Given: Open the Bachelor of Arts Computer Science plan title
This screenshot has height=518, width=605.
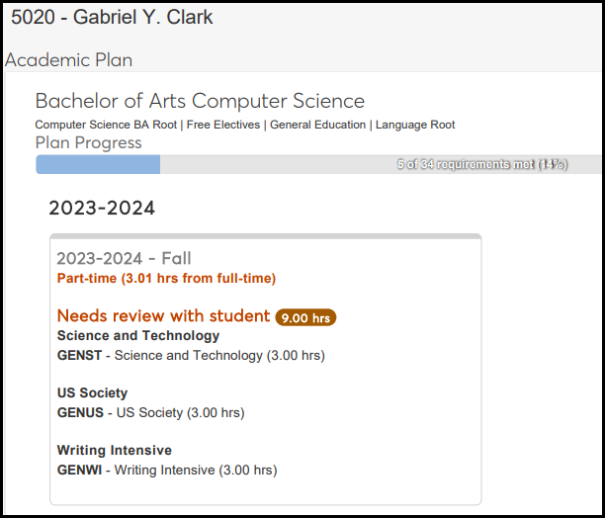Looking at the screenshot, I should coord(200,101).
